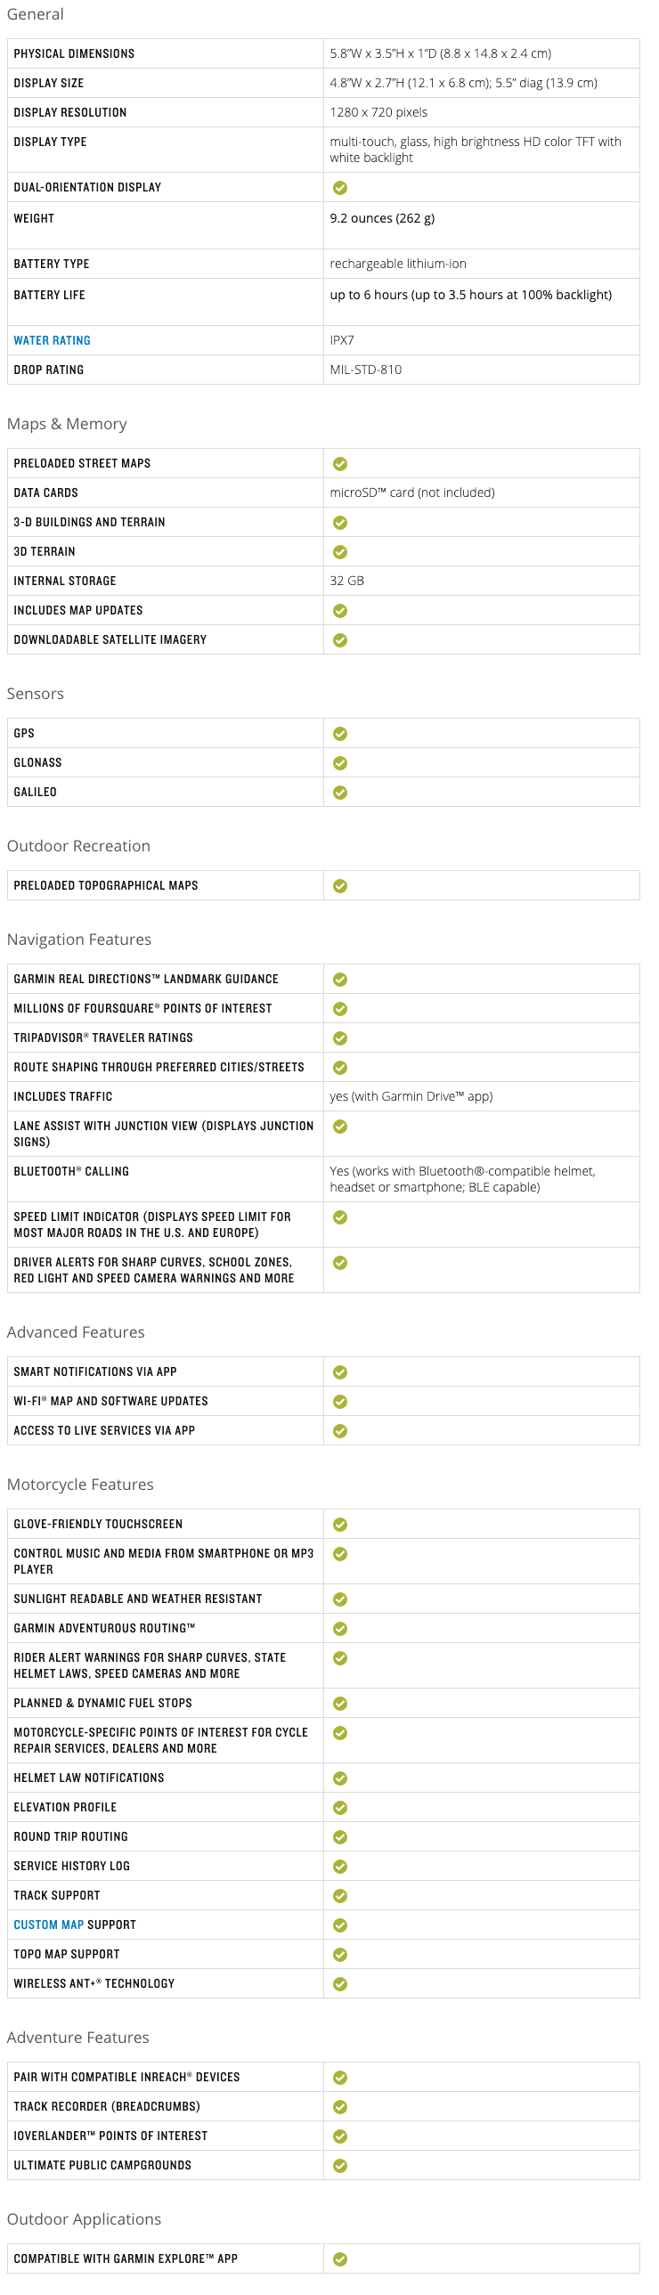
Task: Click the TripAdvisor Traveler Ratings checkmark
Action: [x=339, y=1038]
